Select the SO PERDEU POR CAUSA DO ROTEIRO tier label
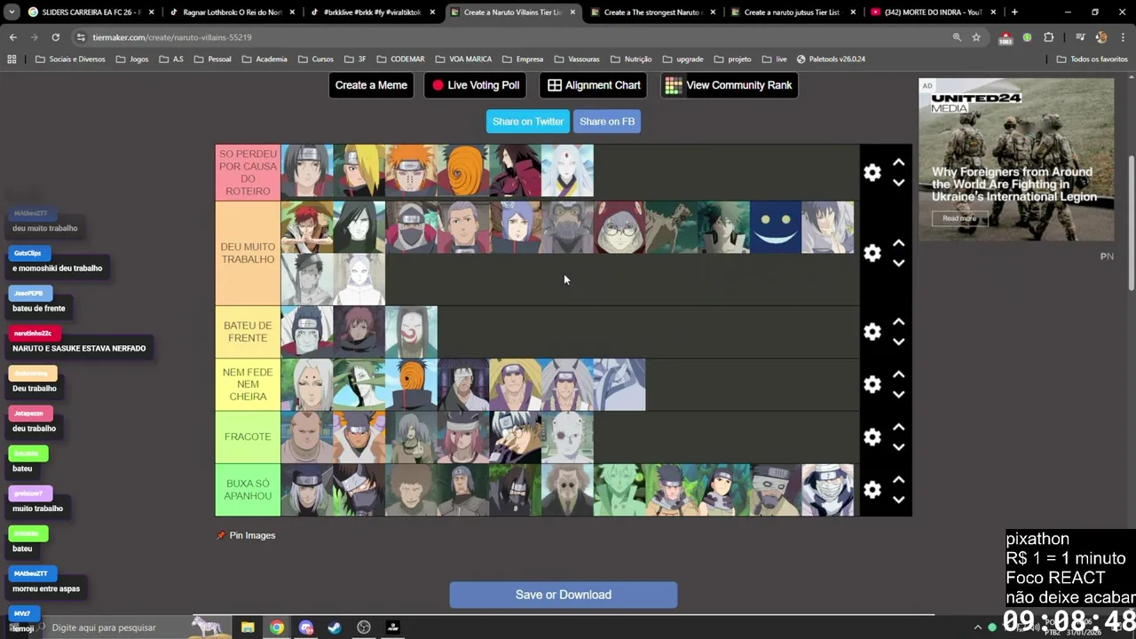1136x639 pixels. tap(248, 173)
